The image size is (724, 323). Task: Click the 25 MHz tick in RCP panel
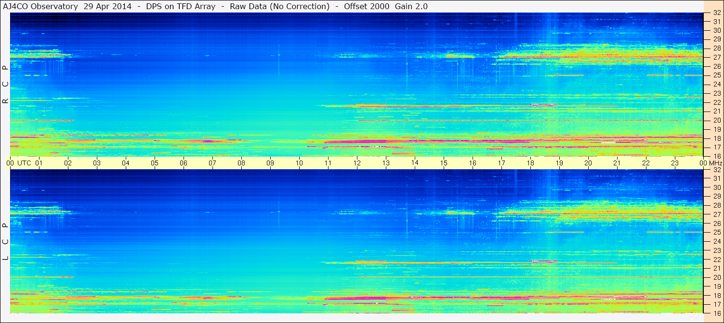pyautogui.click(x=716, y=75)
